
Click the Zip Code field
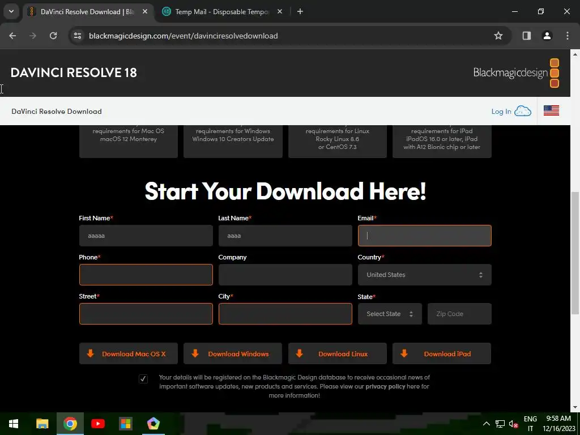tap(459, 314)
